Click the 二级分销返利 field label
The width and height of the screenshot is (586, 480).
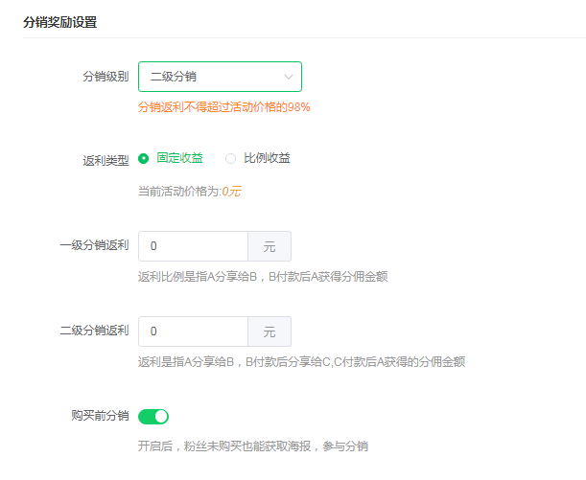tap(94, 331)
